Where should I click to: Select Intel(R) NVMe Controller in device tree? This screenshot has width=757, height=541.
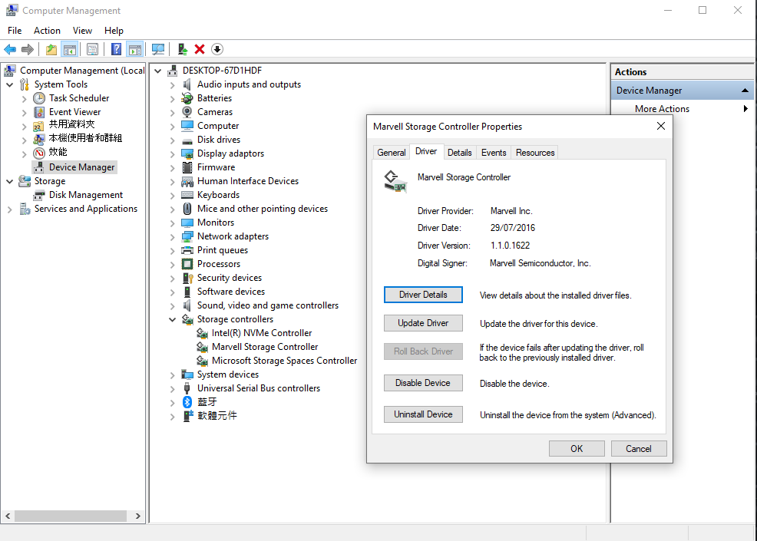(262, 333)
